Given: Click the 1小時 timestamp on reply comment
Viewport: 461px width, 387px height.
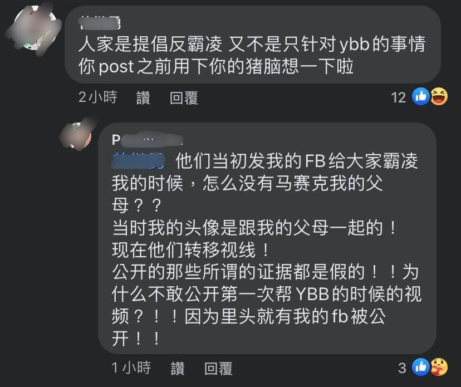Looking at the screenshot, I should (x=131, y=368).
